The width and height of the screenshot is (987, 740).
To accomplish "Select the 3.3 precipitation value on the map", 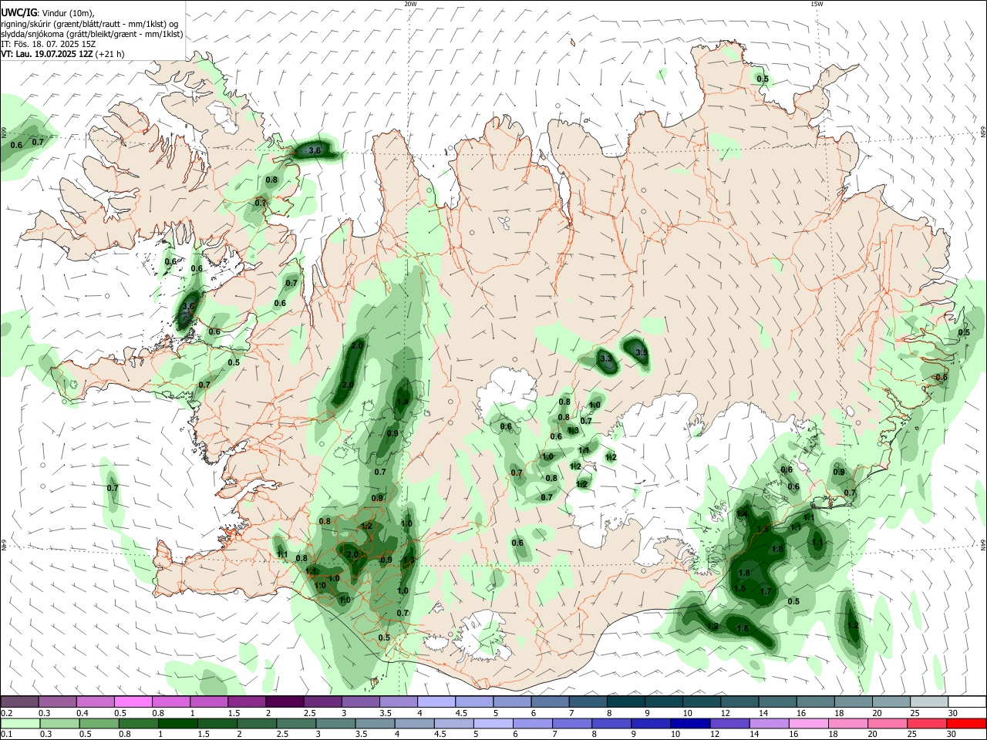I will (605, 358).
